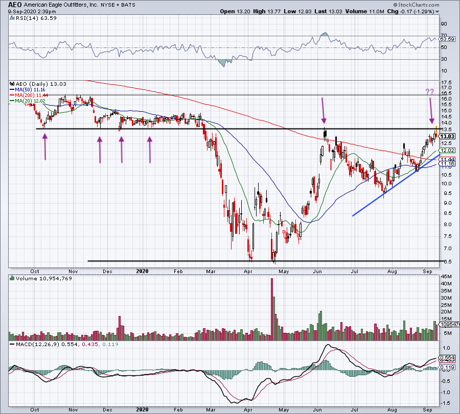Click the AEO (Daily) 13.03 legend text
This screenshot has height=414, width=460.
(x=41, y=84)
